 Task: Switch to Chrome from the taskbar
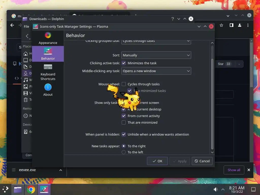point(31,189)
